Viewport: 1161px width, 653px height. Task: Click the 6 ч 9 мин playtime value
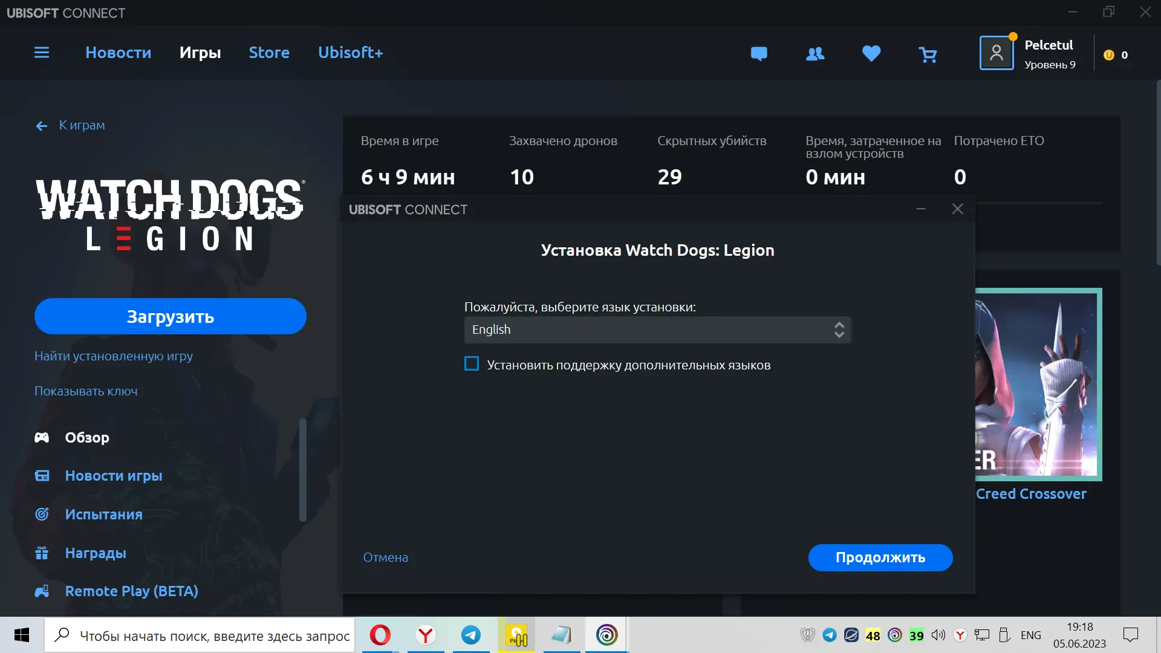pos(408,177)
